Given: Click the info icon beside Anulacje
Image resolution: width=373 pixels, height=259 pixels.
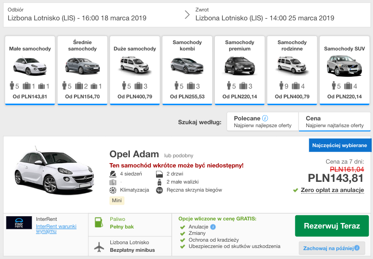Looking at the screenshot, I should click(213, 227).
